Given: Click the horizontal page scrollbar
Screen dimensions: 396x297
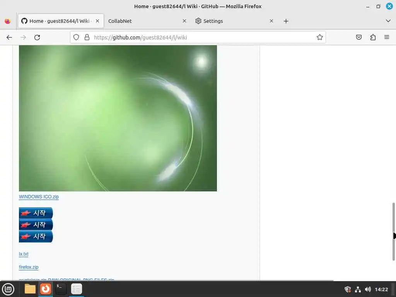Looking at the screenshot, I should tap(167, 280).
